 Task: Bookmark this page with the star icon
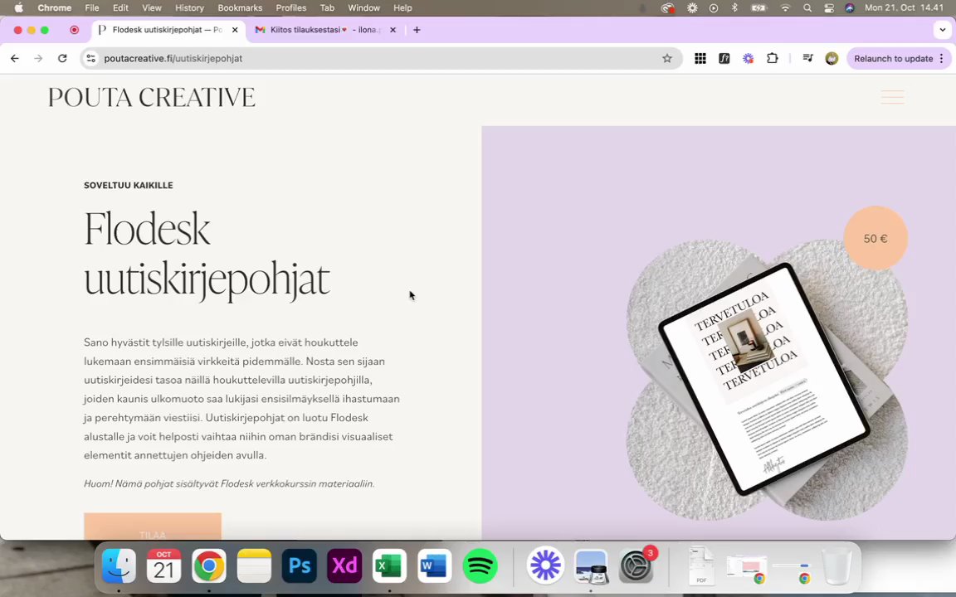pyautogui.click(x=667, y=59)
